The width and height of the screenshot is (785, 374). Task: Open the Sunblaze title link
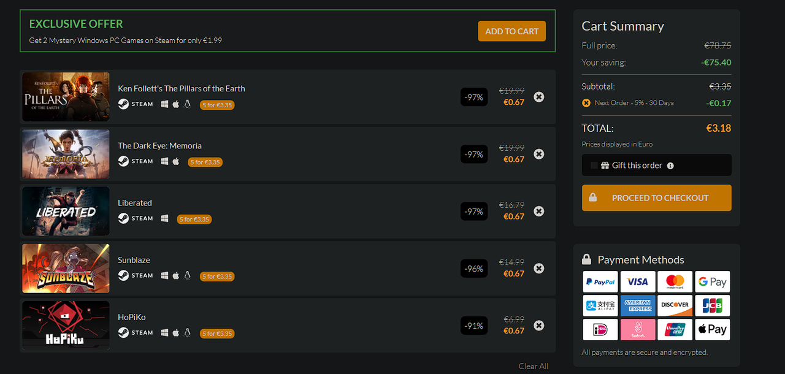click(134, 260)
